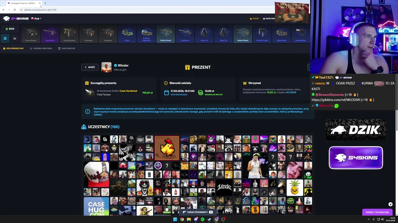Open the PLN currency dropdown

[36, 19]
